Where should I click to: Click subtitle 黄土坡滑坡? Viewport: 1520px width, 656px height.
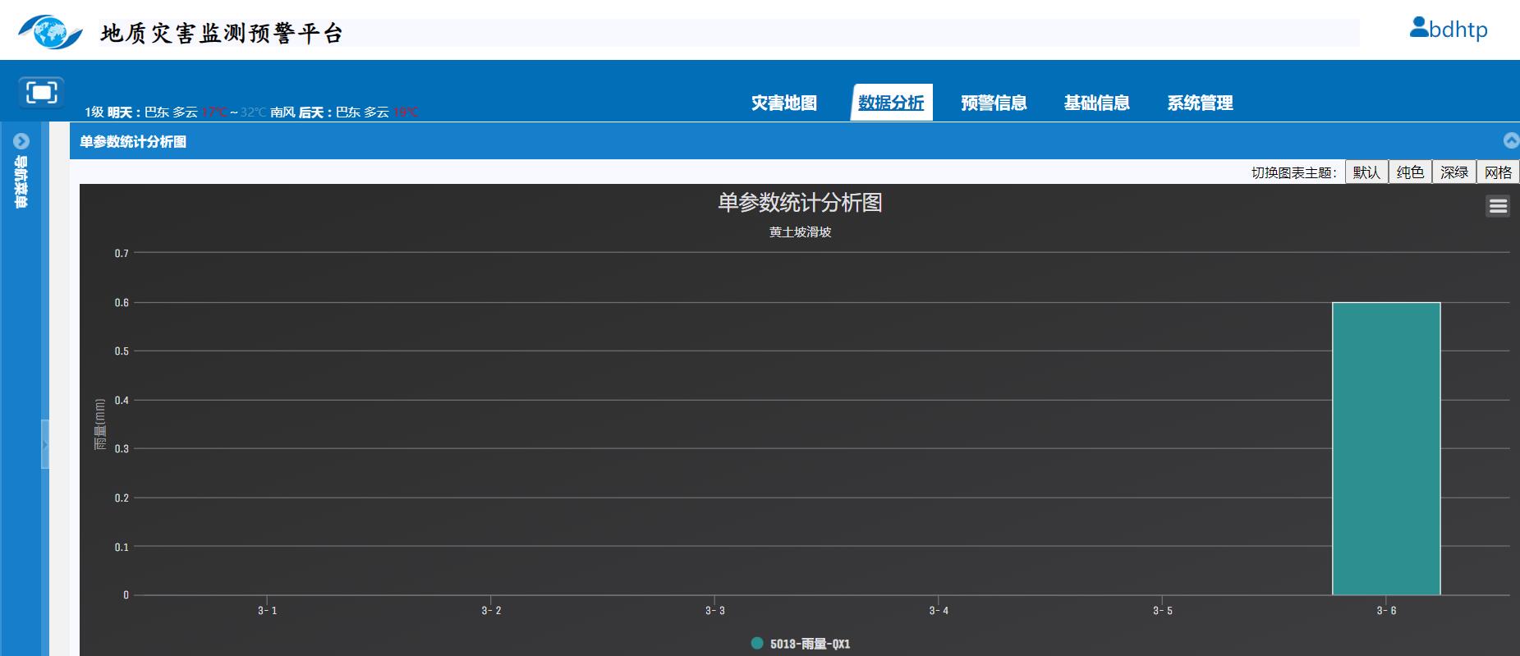click(x=800, y=232)
